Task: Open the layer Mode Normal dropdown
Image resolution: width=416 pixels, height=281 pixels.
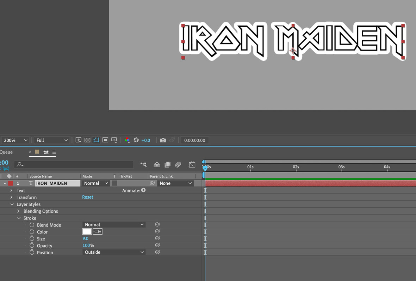Action: [x=96, y=183]
